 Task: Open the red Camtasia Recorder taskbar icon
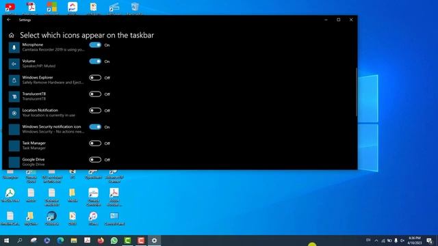(x=141, y=241)
